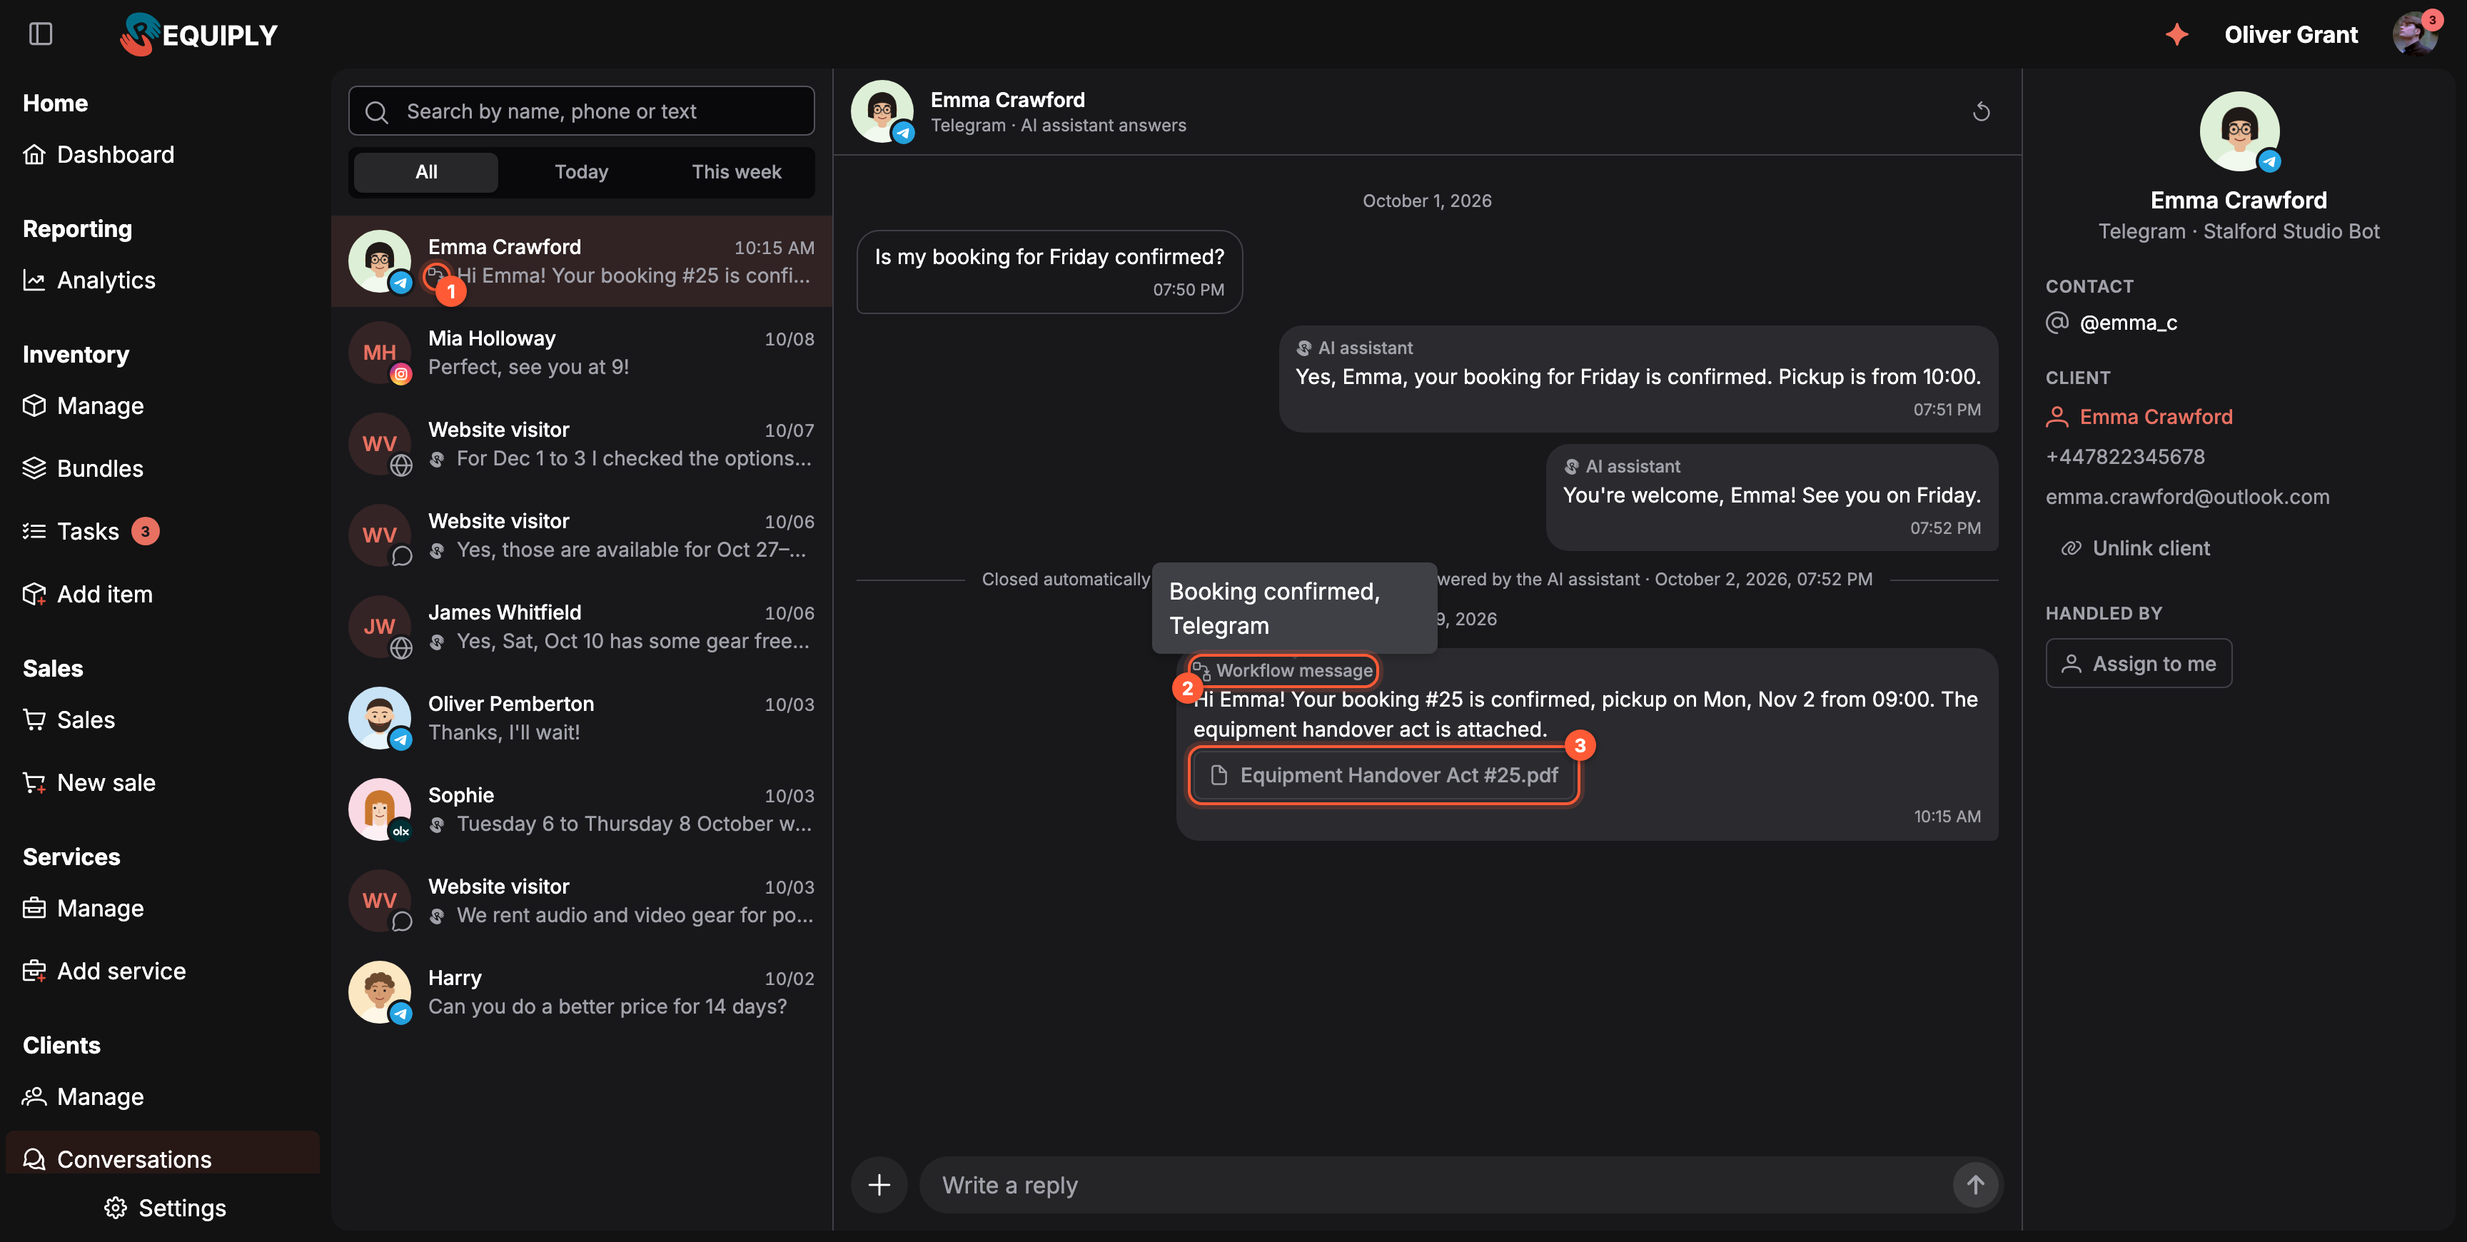Open the Sales page

click(x=69, y=720)
